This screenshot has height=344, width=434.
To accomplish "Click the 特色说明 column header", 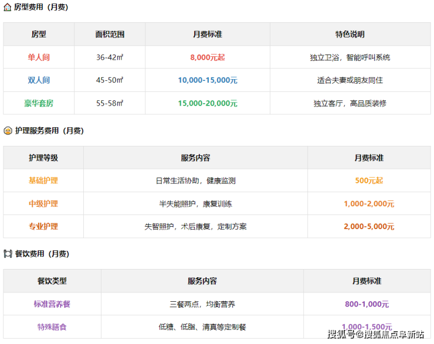I will (x=350, y=35).
